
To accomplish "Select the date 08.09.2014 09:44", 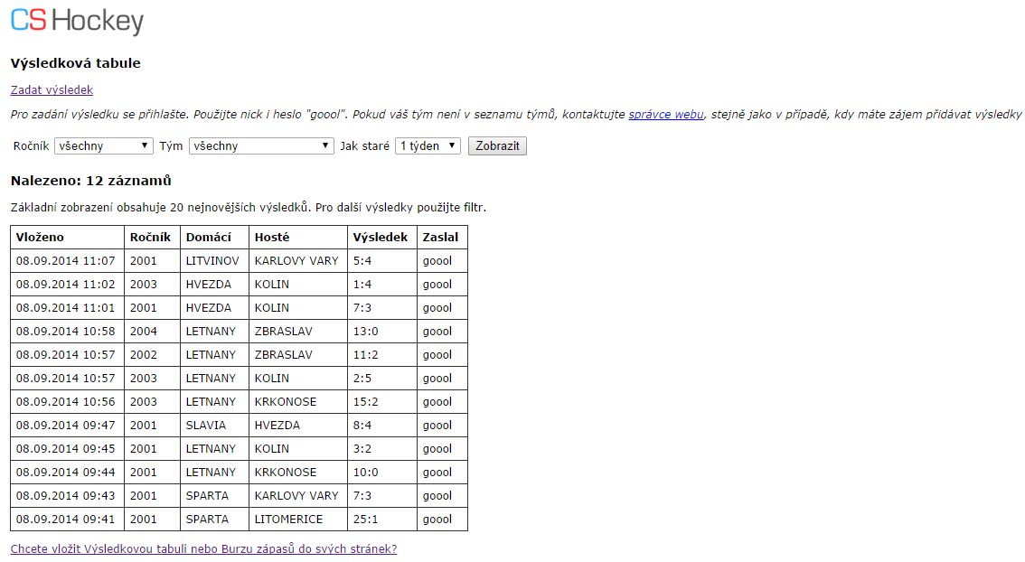I will coord(65,473).
